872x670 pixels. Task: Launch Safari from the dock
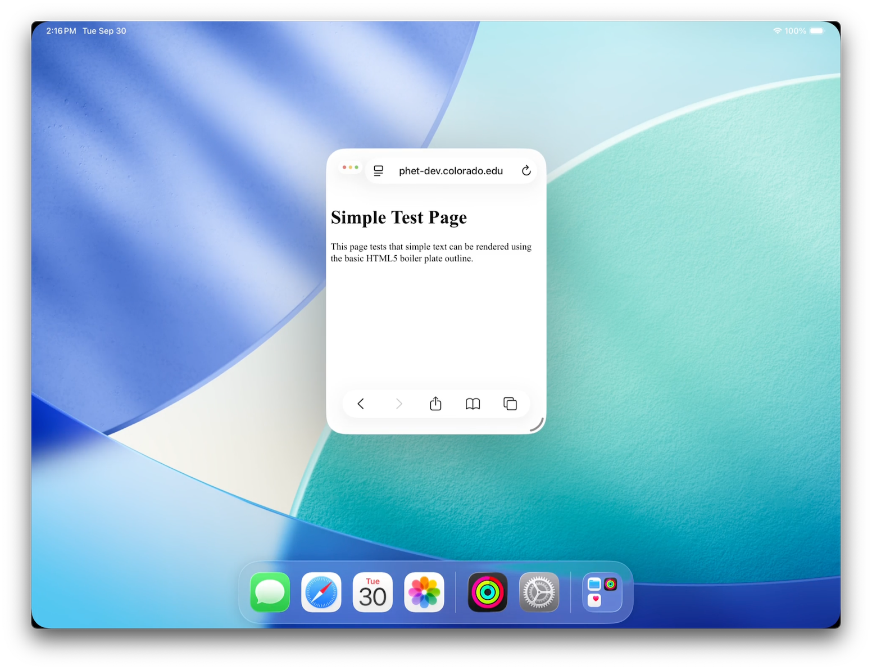[x=321, y=592]
